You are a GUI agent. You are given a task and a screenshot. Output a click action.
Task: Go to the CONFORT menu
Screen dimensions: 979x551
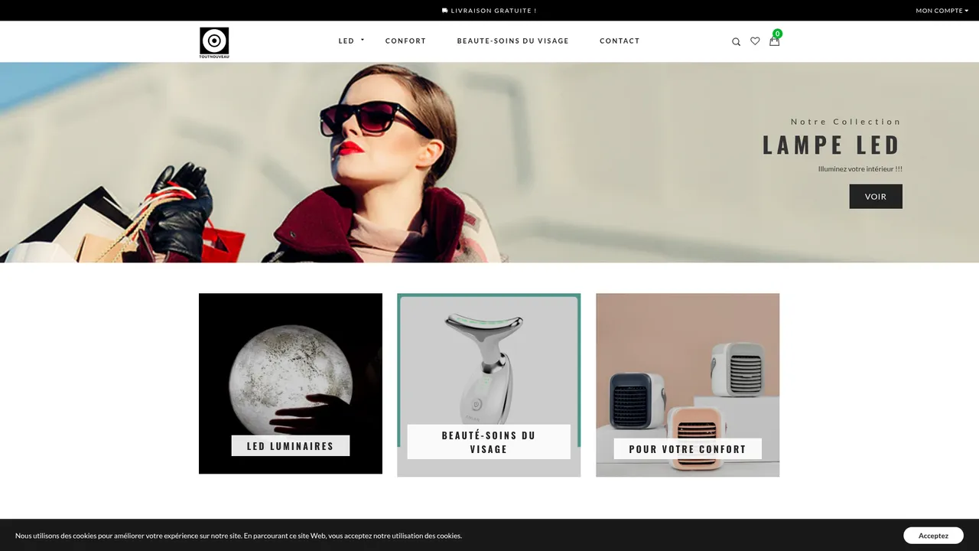click(x=405, y=41)
